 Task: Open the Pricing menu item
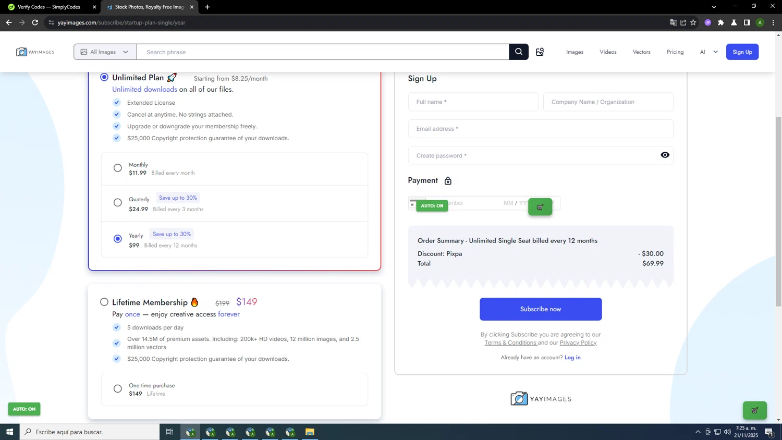[x=675, y=52]
